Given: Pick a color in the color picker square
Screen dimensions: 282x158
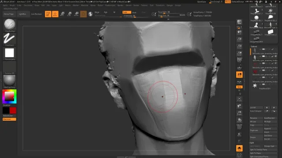Looking at the screenshot, I should click(9, 96).
